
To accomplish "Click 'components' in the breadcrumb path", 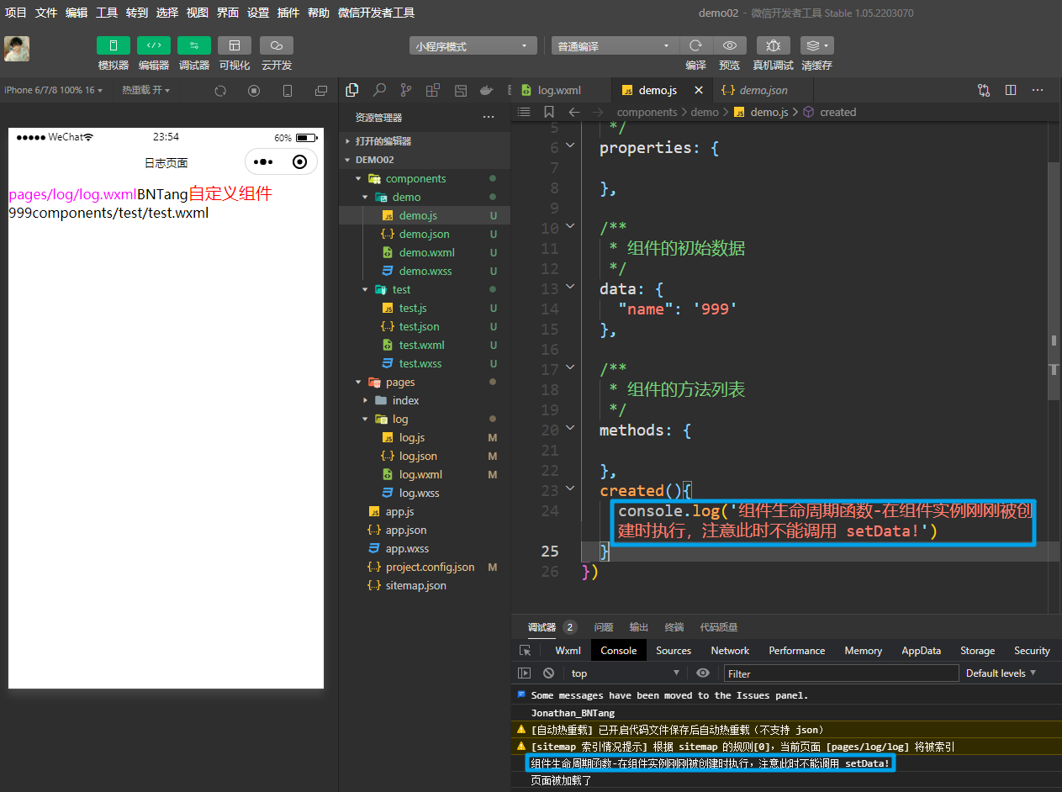I will click(647, 112).
